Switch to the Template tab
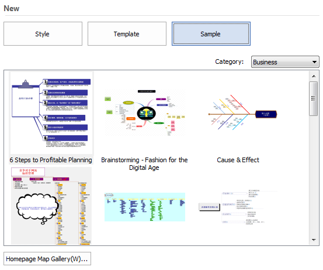Screen dimensions: 323x270 tap(127, 33)
